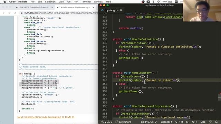Click line number 338 in gutter
The width and height of the screenshot is (221, 124).
click(105, 39)
